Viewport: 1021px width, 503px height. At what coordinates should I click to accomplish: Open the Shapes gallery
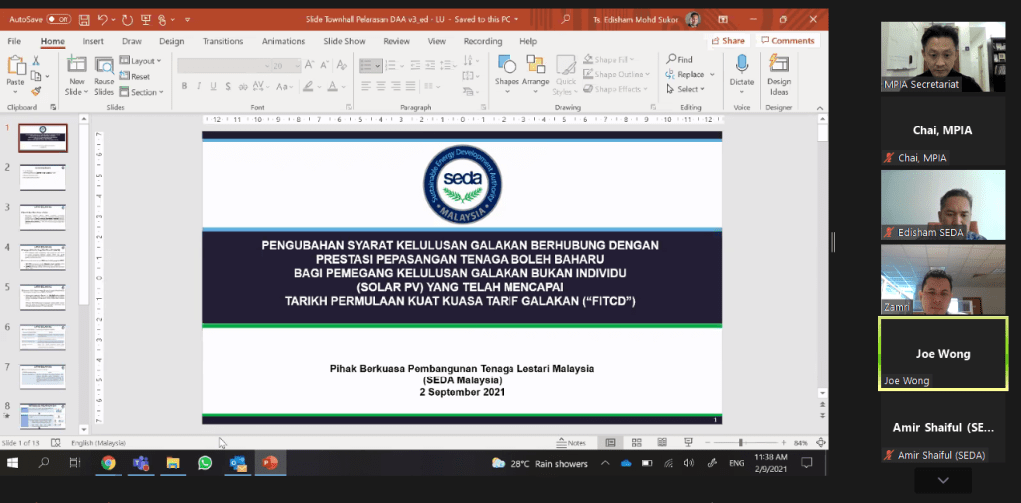coord(507,70)
